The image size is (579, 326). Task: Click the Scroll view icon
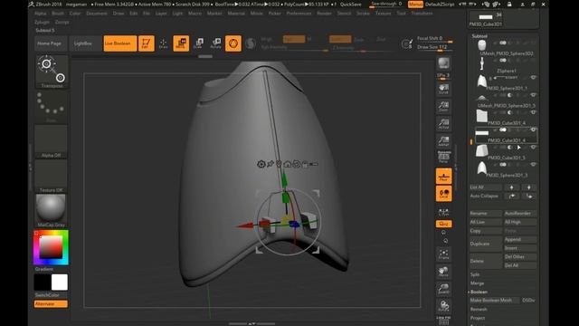(x=443, y=89)
